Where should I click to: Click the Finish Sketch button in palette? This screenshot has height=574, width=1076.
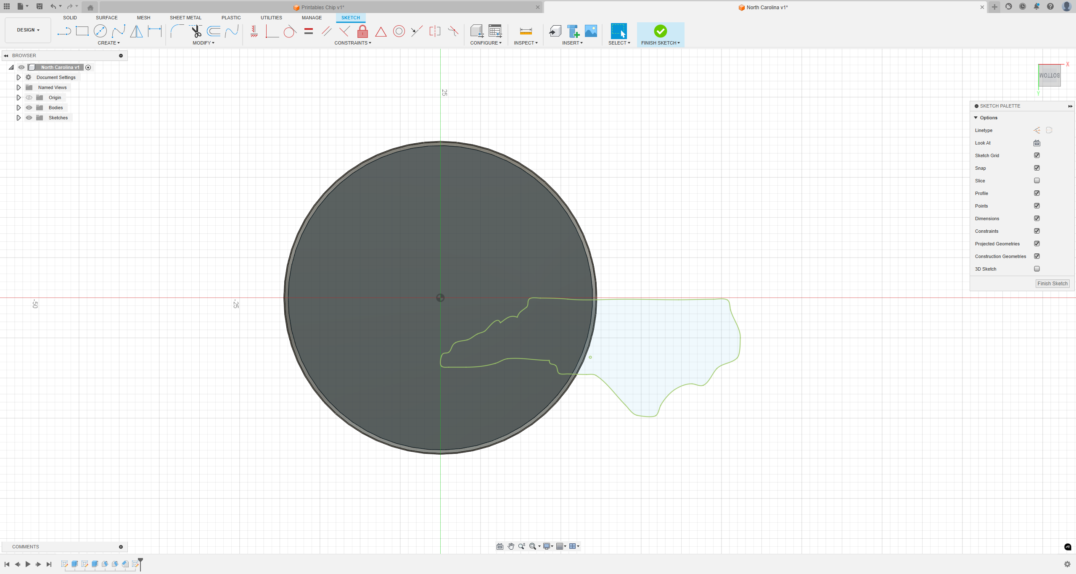[1052, 282]
